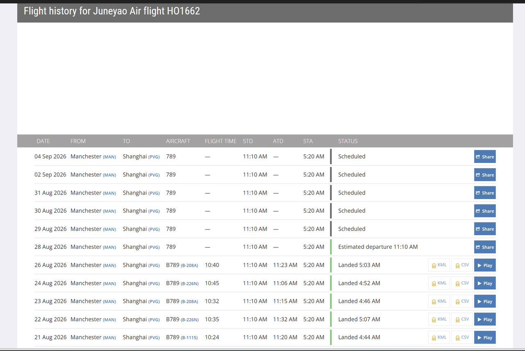Open aircraft B-208A link on 26 Aug row
Viewport: 525px width, 351px height.
point(189,265)
